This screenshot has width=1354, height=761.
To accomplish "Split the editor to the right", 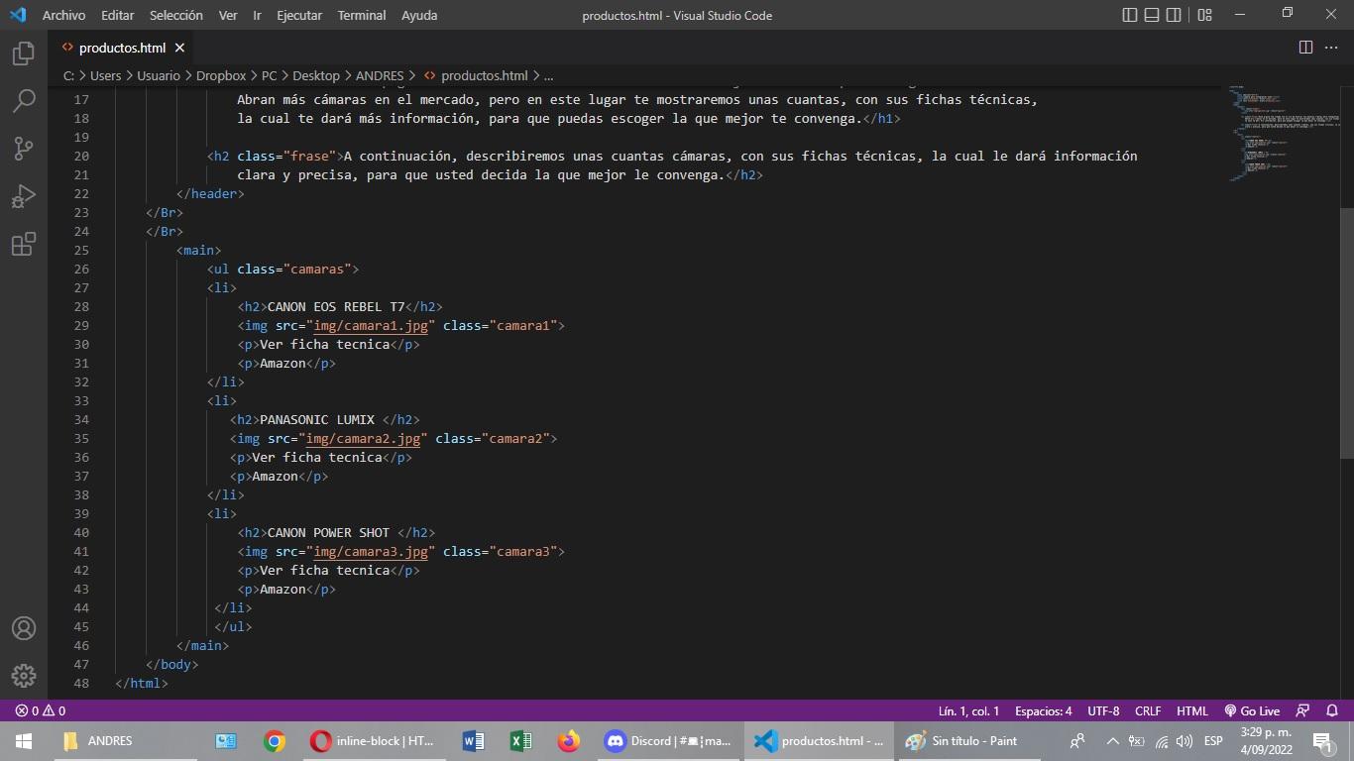I will click(x=1305, y=48).
